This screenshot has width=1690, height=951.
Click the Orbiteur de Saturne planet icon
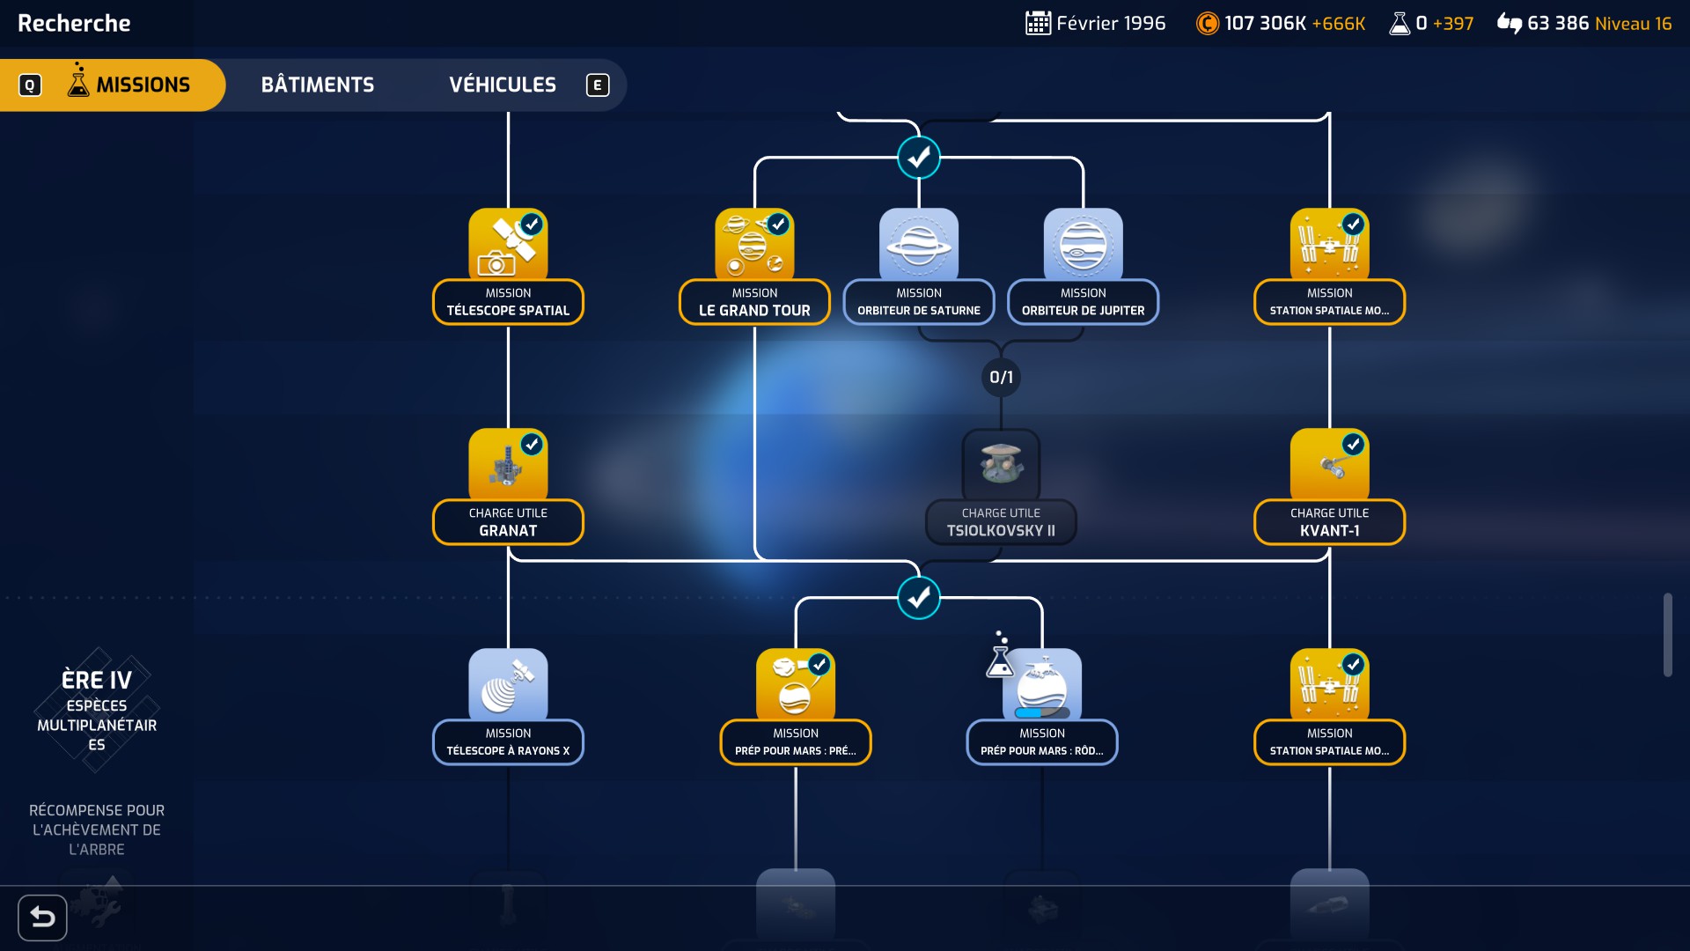pyautogui.click(x=919, y=246)
